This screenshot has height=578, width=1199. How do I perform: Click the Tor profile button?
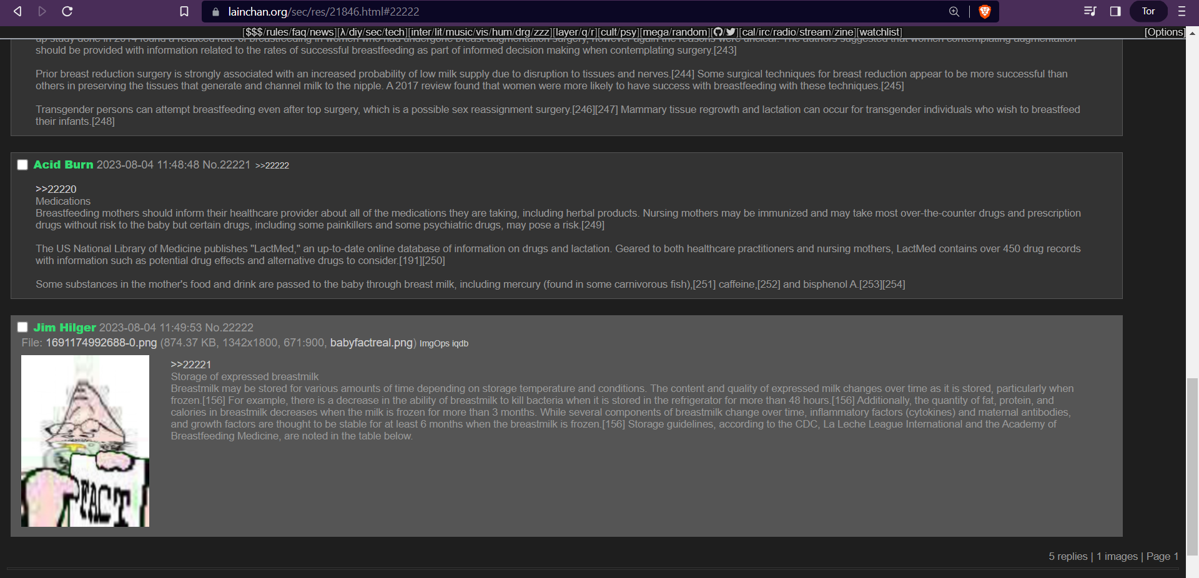(x=1148, y=11)
